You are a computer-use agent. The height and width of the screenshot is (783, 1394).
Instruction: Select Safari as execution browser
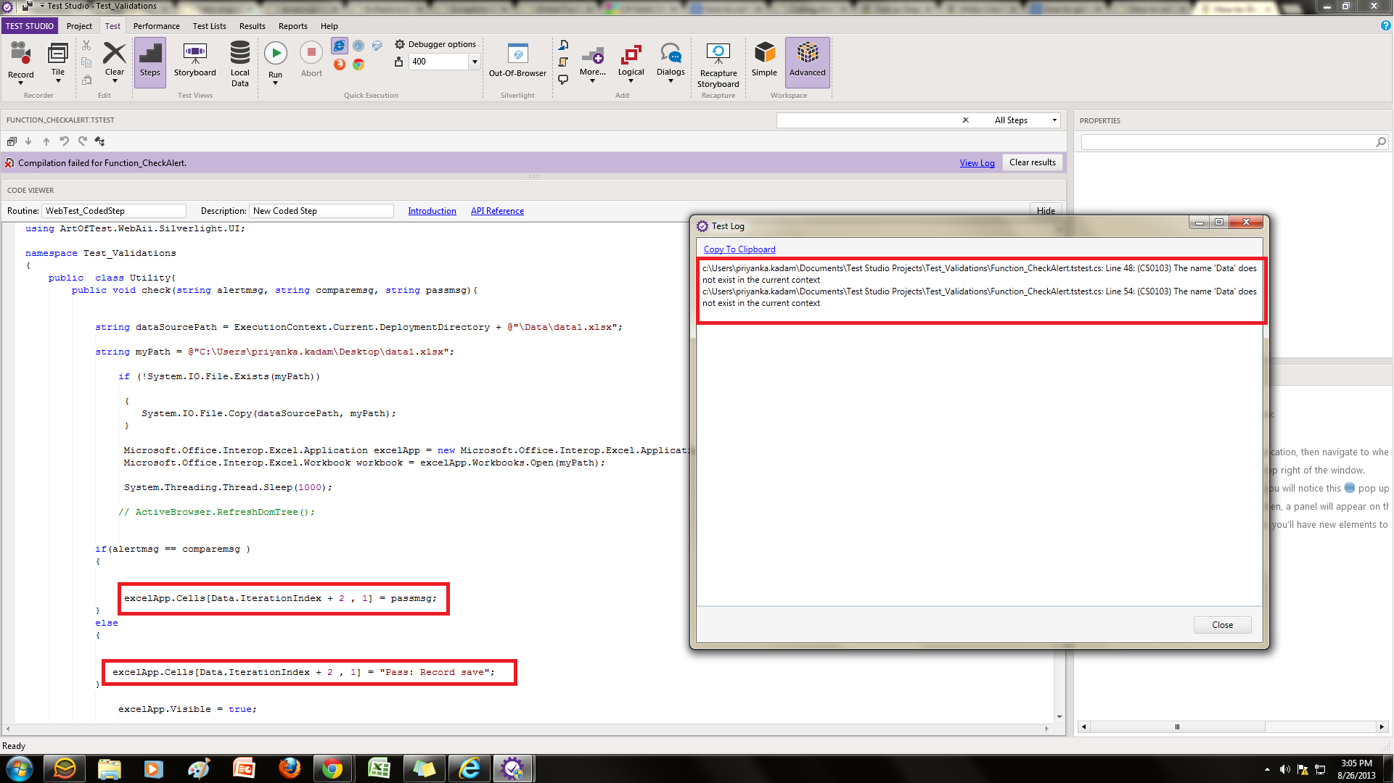point(358,46)
